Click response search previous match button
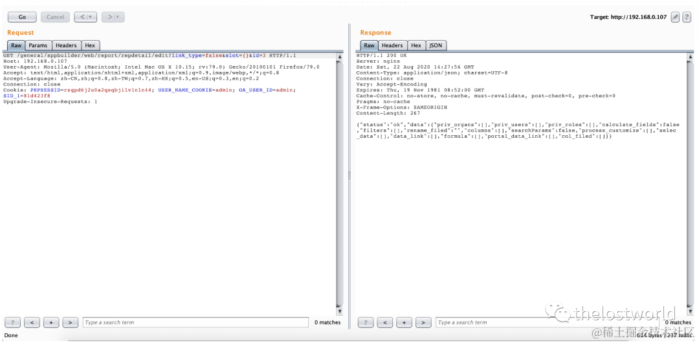The width and height of the screenshot is (699, 343). [385, 322]
